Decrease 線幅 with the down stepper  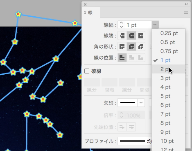tap(122, 27)
